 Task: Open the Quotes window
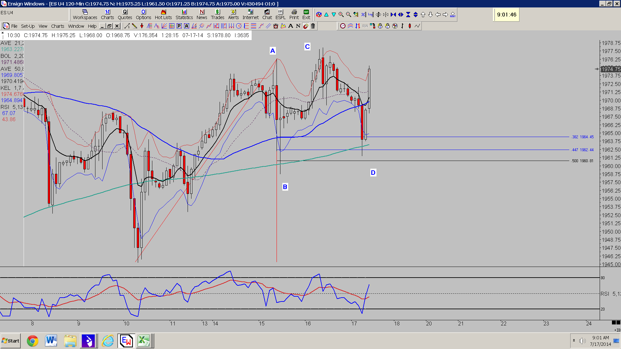pyautogui.click(x=125, y=15)
